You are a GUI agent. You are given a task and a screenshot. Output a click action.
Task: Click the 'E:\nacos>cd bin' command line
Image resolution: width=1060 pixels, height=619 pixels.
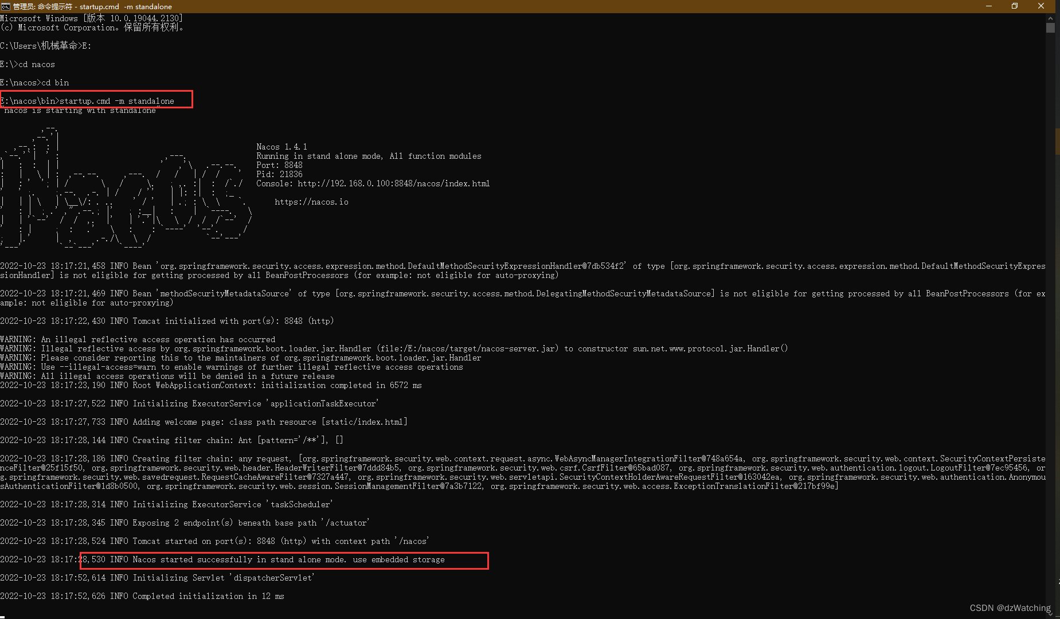pos(34,83)
